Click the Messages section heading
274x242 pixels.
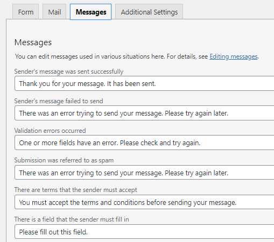[33, 42]
